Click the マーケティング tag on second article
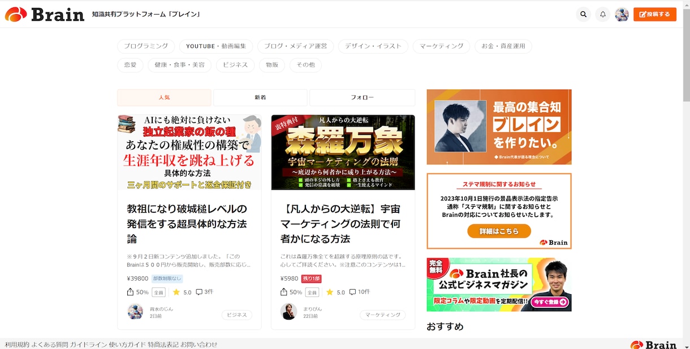 [x=383, y=315]
